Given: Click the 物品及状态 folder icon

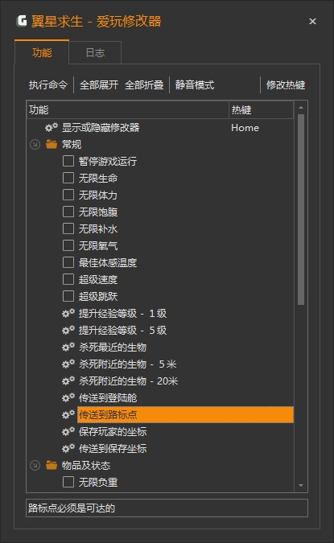Looking at the screenshot, I should pos(52,465).
